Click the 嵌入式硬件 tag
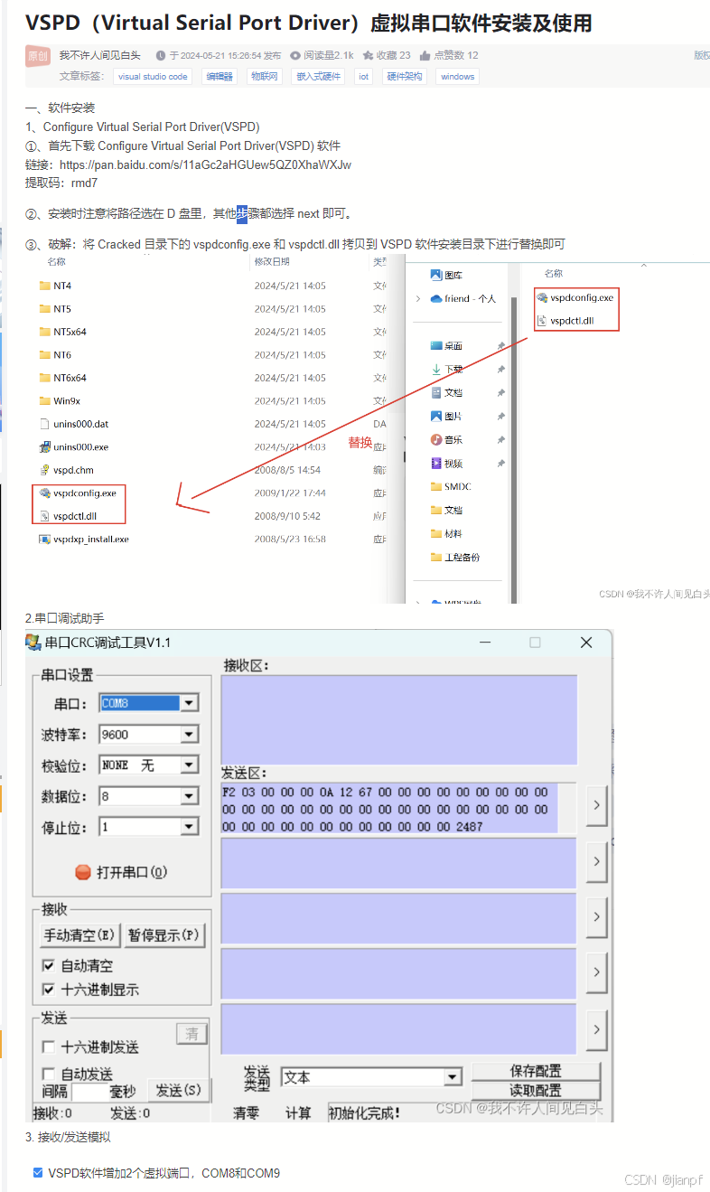This screenshot has width=710, height=1192. pyautogui.click(x=319, y=77)
